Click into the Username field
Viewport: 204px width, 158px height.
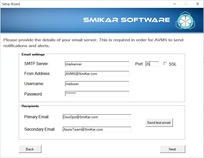coord(97,84)
